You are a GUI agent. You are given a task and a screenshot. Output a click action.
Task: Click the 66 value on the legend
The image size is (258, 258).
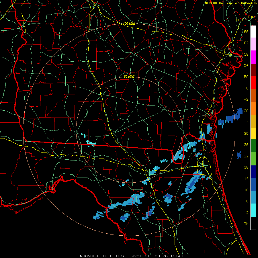(246, 32)
